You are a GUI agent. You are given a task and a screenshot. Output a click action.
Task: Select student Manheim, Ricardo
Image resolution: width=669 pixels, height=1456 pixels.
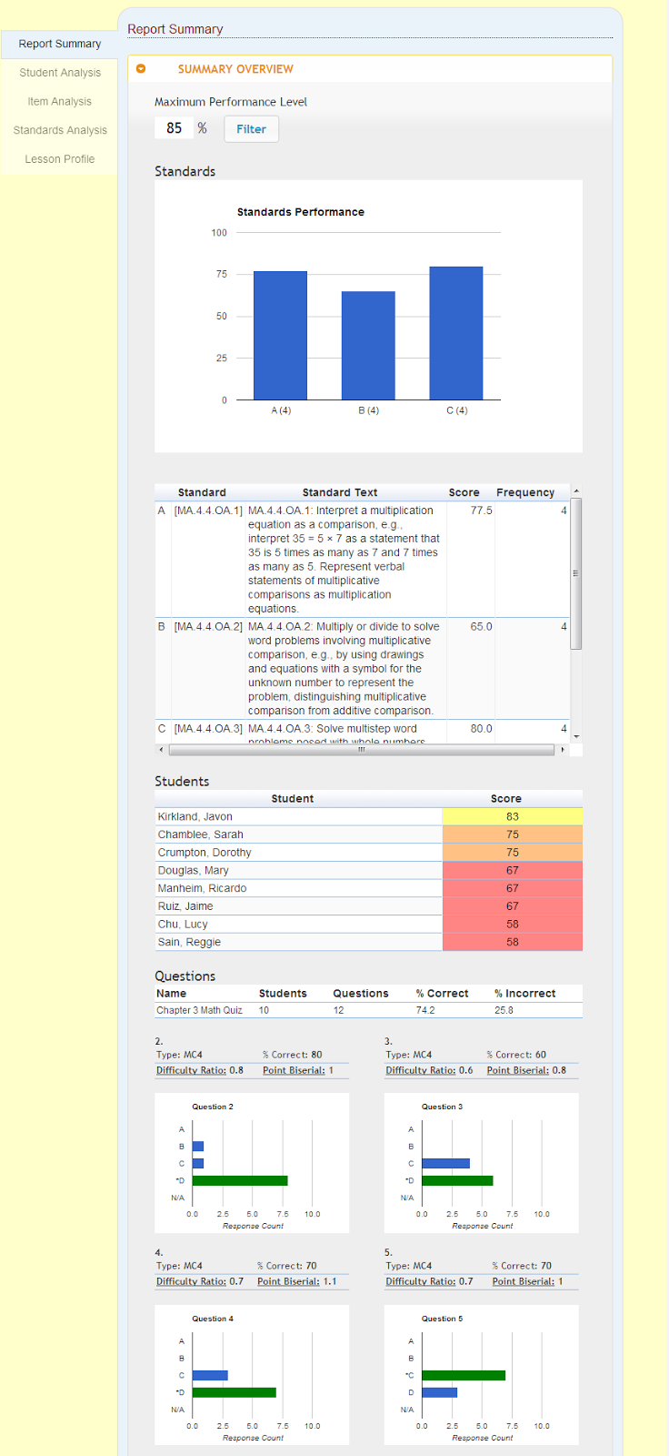click(298, 888)
